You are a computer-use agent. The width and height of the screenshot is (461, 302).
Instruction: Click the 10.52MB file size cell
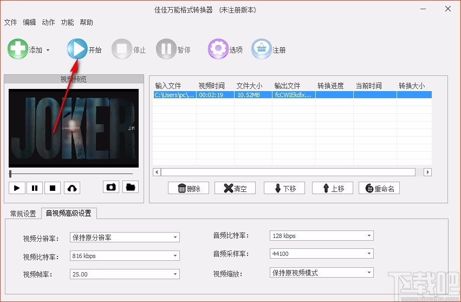click(x=253, y=95)
